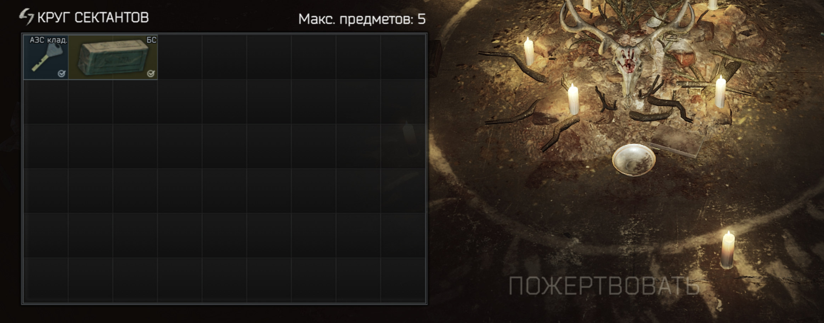Click the КРУГ СЕКТАНТОВ title text
The height and width of the screenshot is (323, 824).
[93, 18]
